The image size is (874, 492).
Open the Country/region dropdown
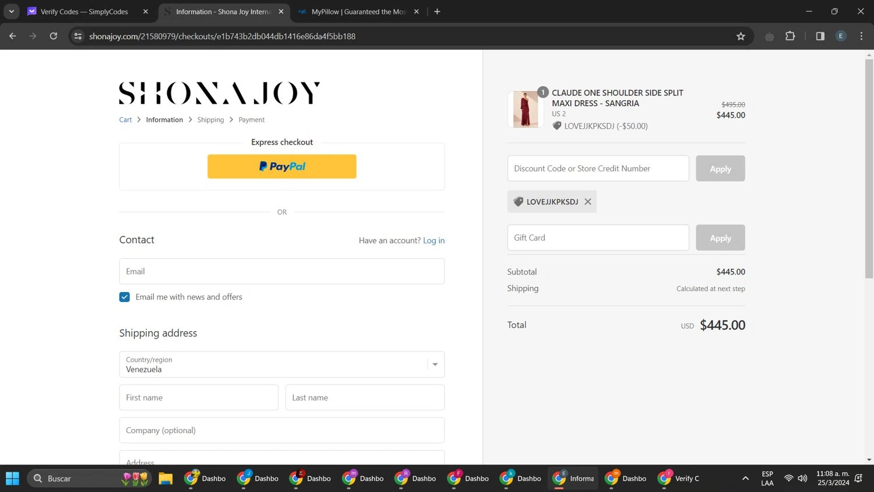coord(282,364)
